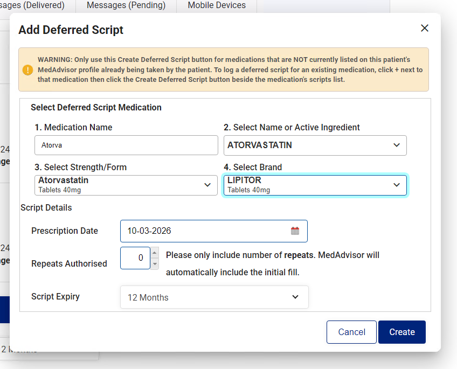The width and height of the screenshot is (457, 369).
Task: Click the repeats help text about initial fill
Action: coord(273,263)
